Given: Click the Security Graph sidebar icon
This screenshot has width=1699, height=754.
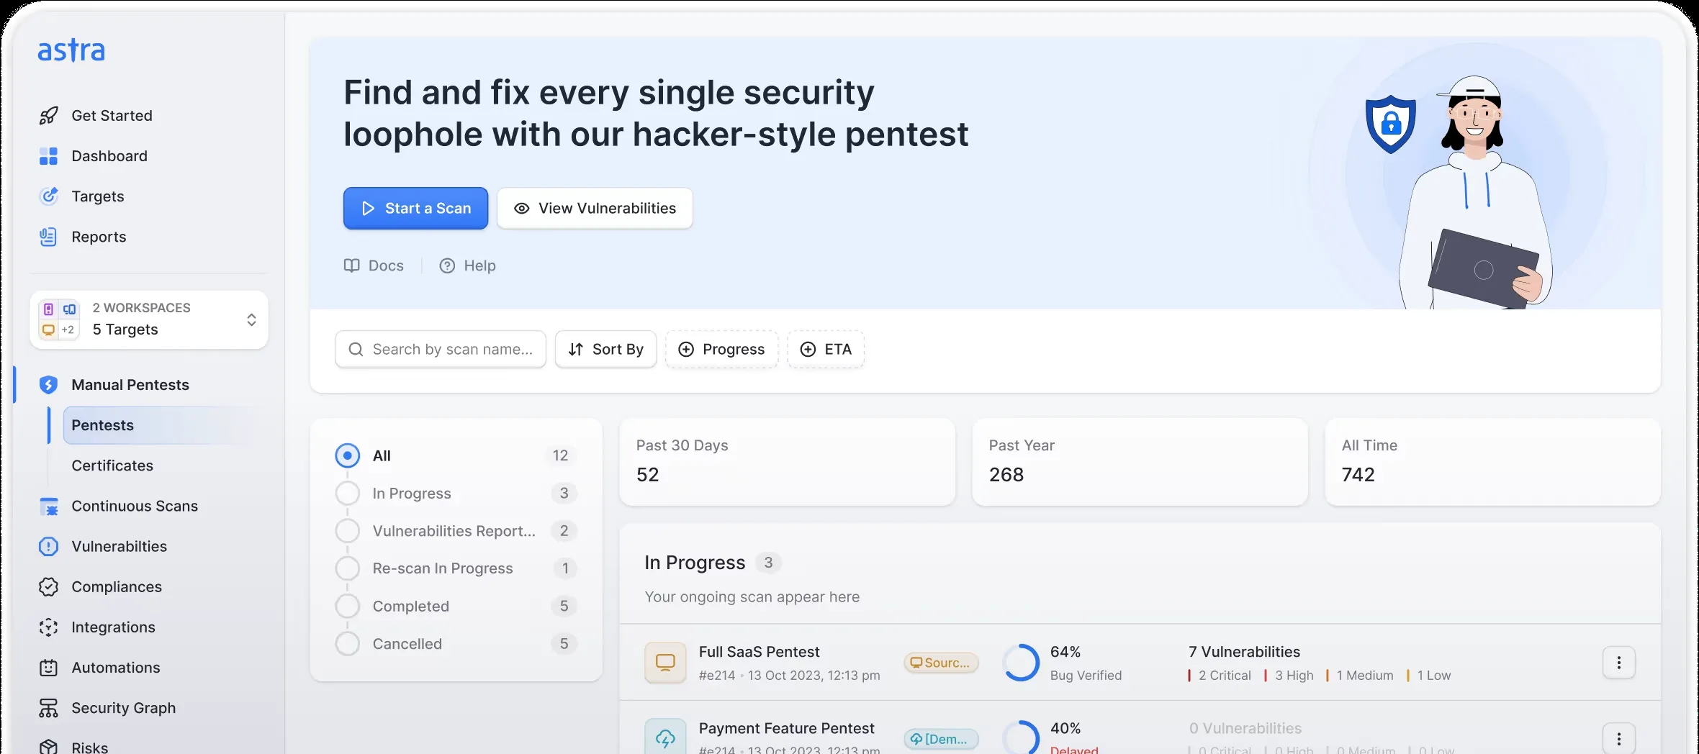Looking at the screenshot, I should click(48, 707).
